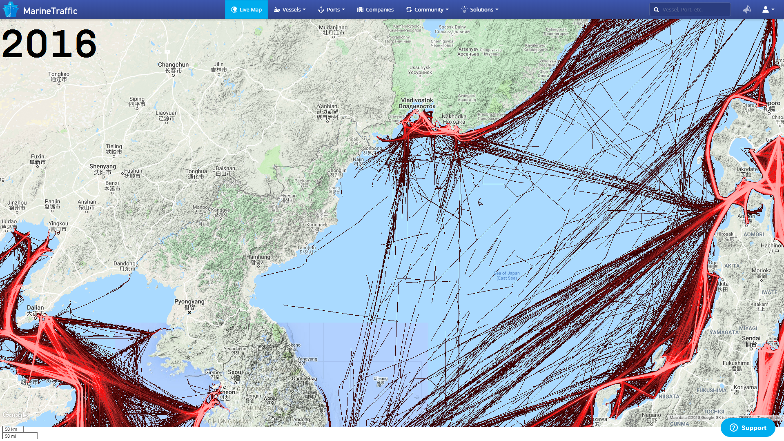Expand the Community dropdown menu
784x441 pixels.
pos(427,9)
